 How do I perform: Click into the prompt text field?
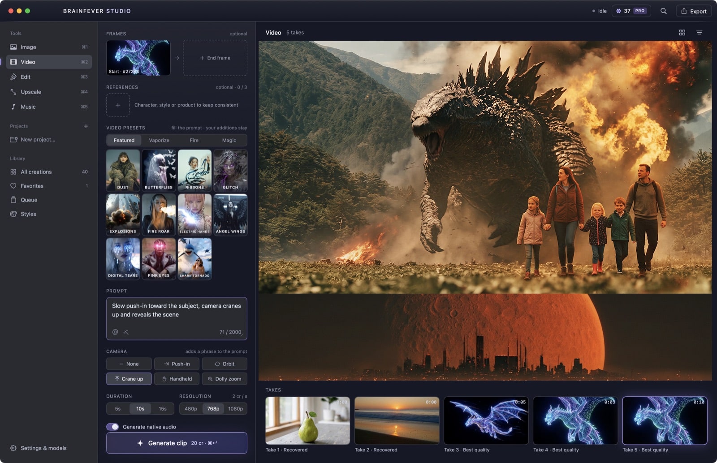pyautogui.click(x=177, y=318)
